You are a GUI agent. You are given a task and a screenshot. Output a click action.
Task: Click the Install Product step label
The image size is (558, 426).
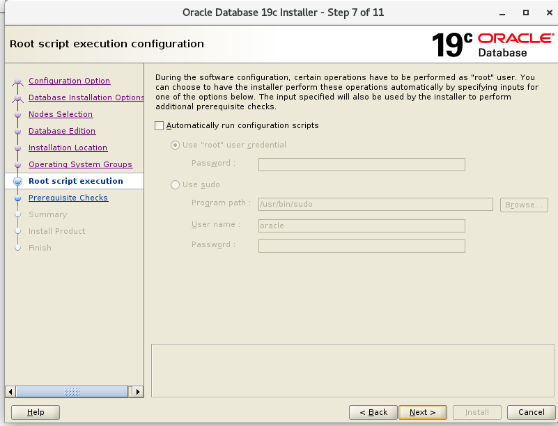tap(56, 231)
